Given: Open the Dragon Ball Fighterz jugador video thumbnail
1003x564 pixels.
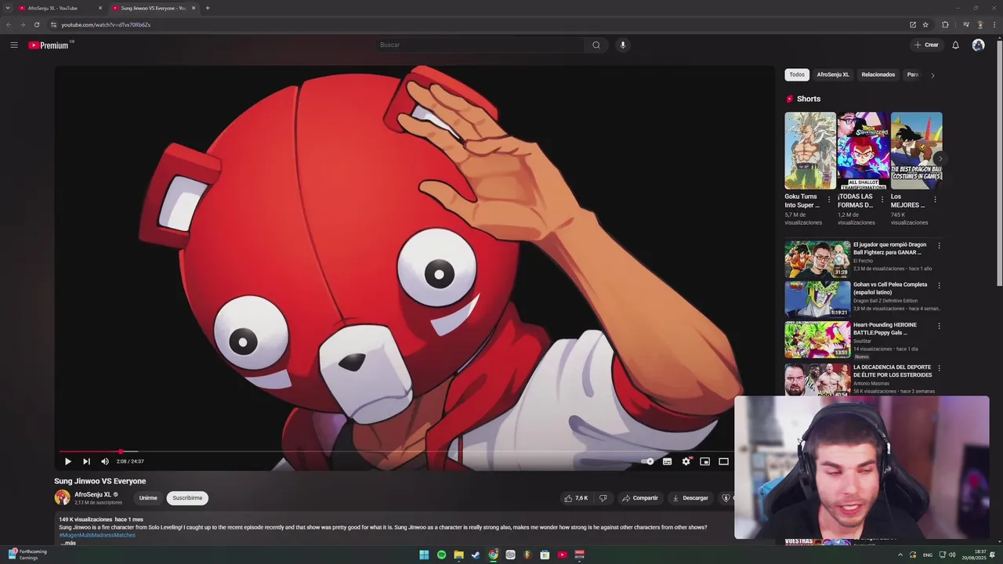Looking at the screenshot, I should click(817, 258).
